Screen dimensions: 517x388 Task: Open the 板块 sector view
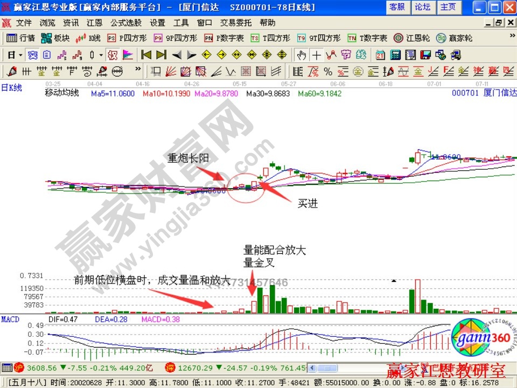pos(55,38)
